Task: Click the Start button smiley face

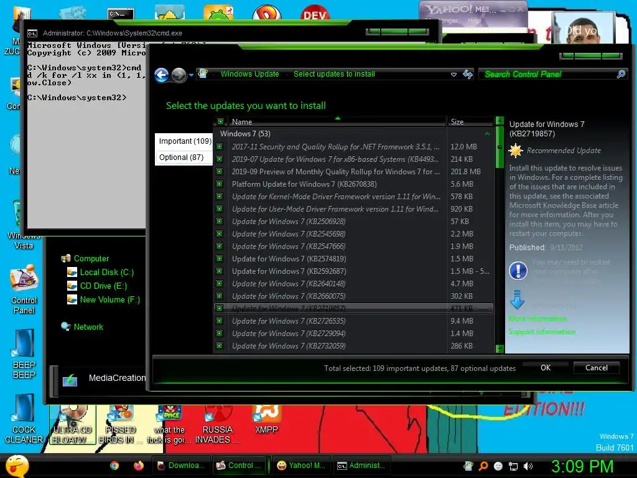Action: click(x=16, y=466)
